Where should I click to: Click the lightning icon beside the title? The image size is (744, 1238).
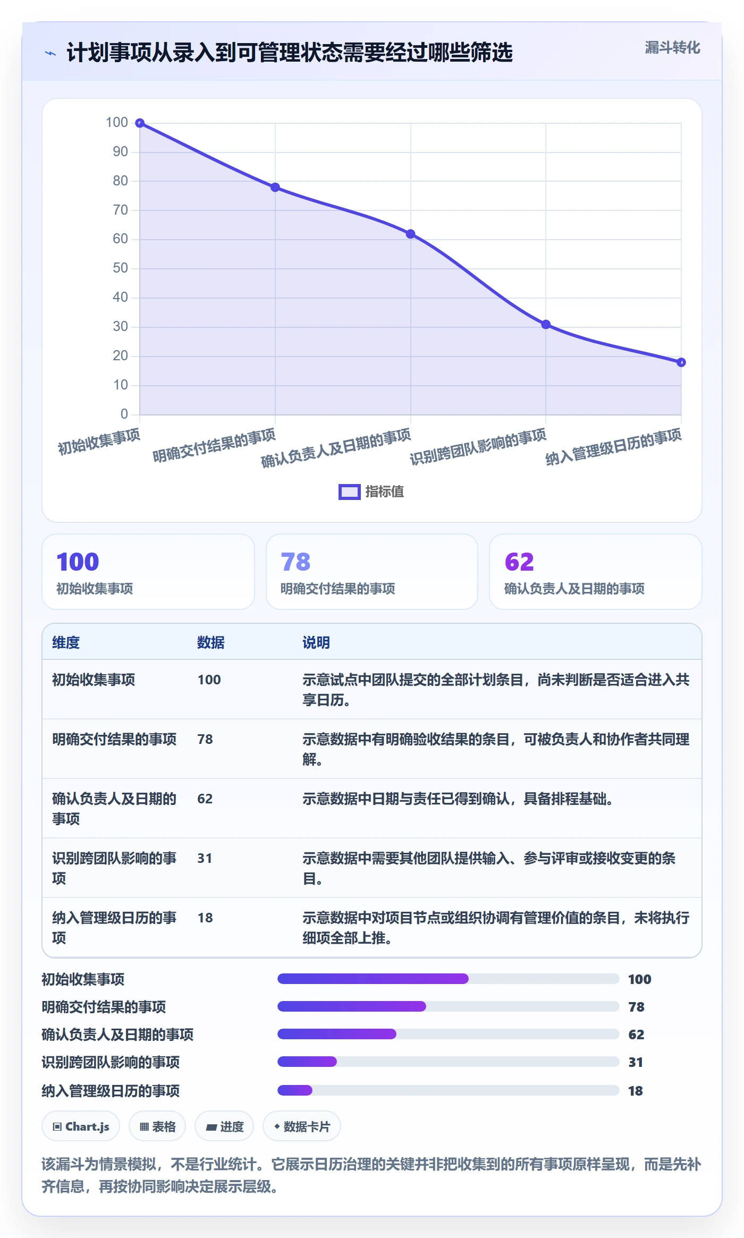click(x=50, y=53)
